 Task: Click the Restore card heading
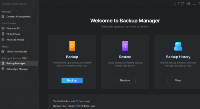[125, 57]
